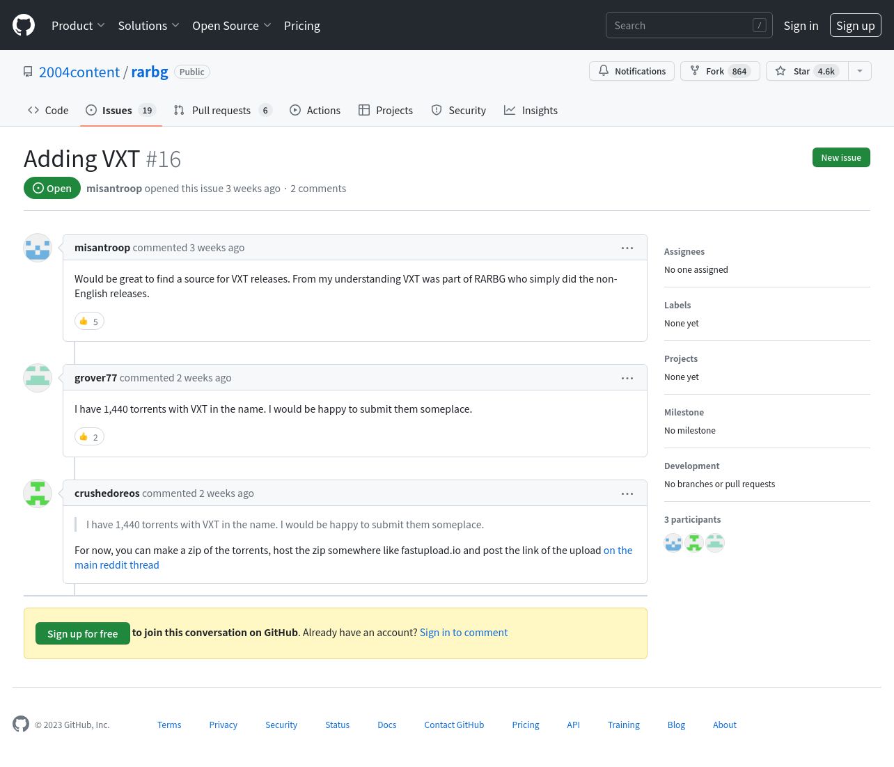Click the Sign in link

tap(801, 25)
